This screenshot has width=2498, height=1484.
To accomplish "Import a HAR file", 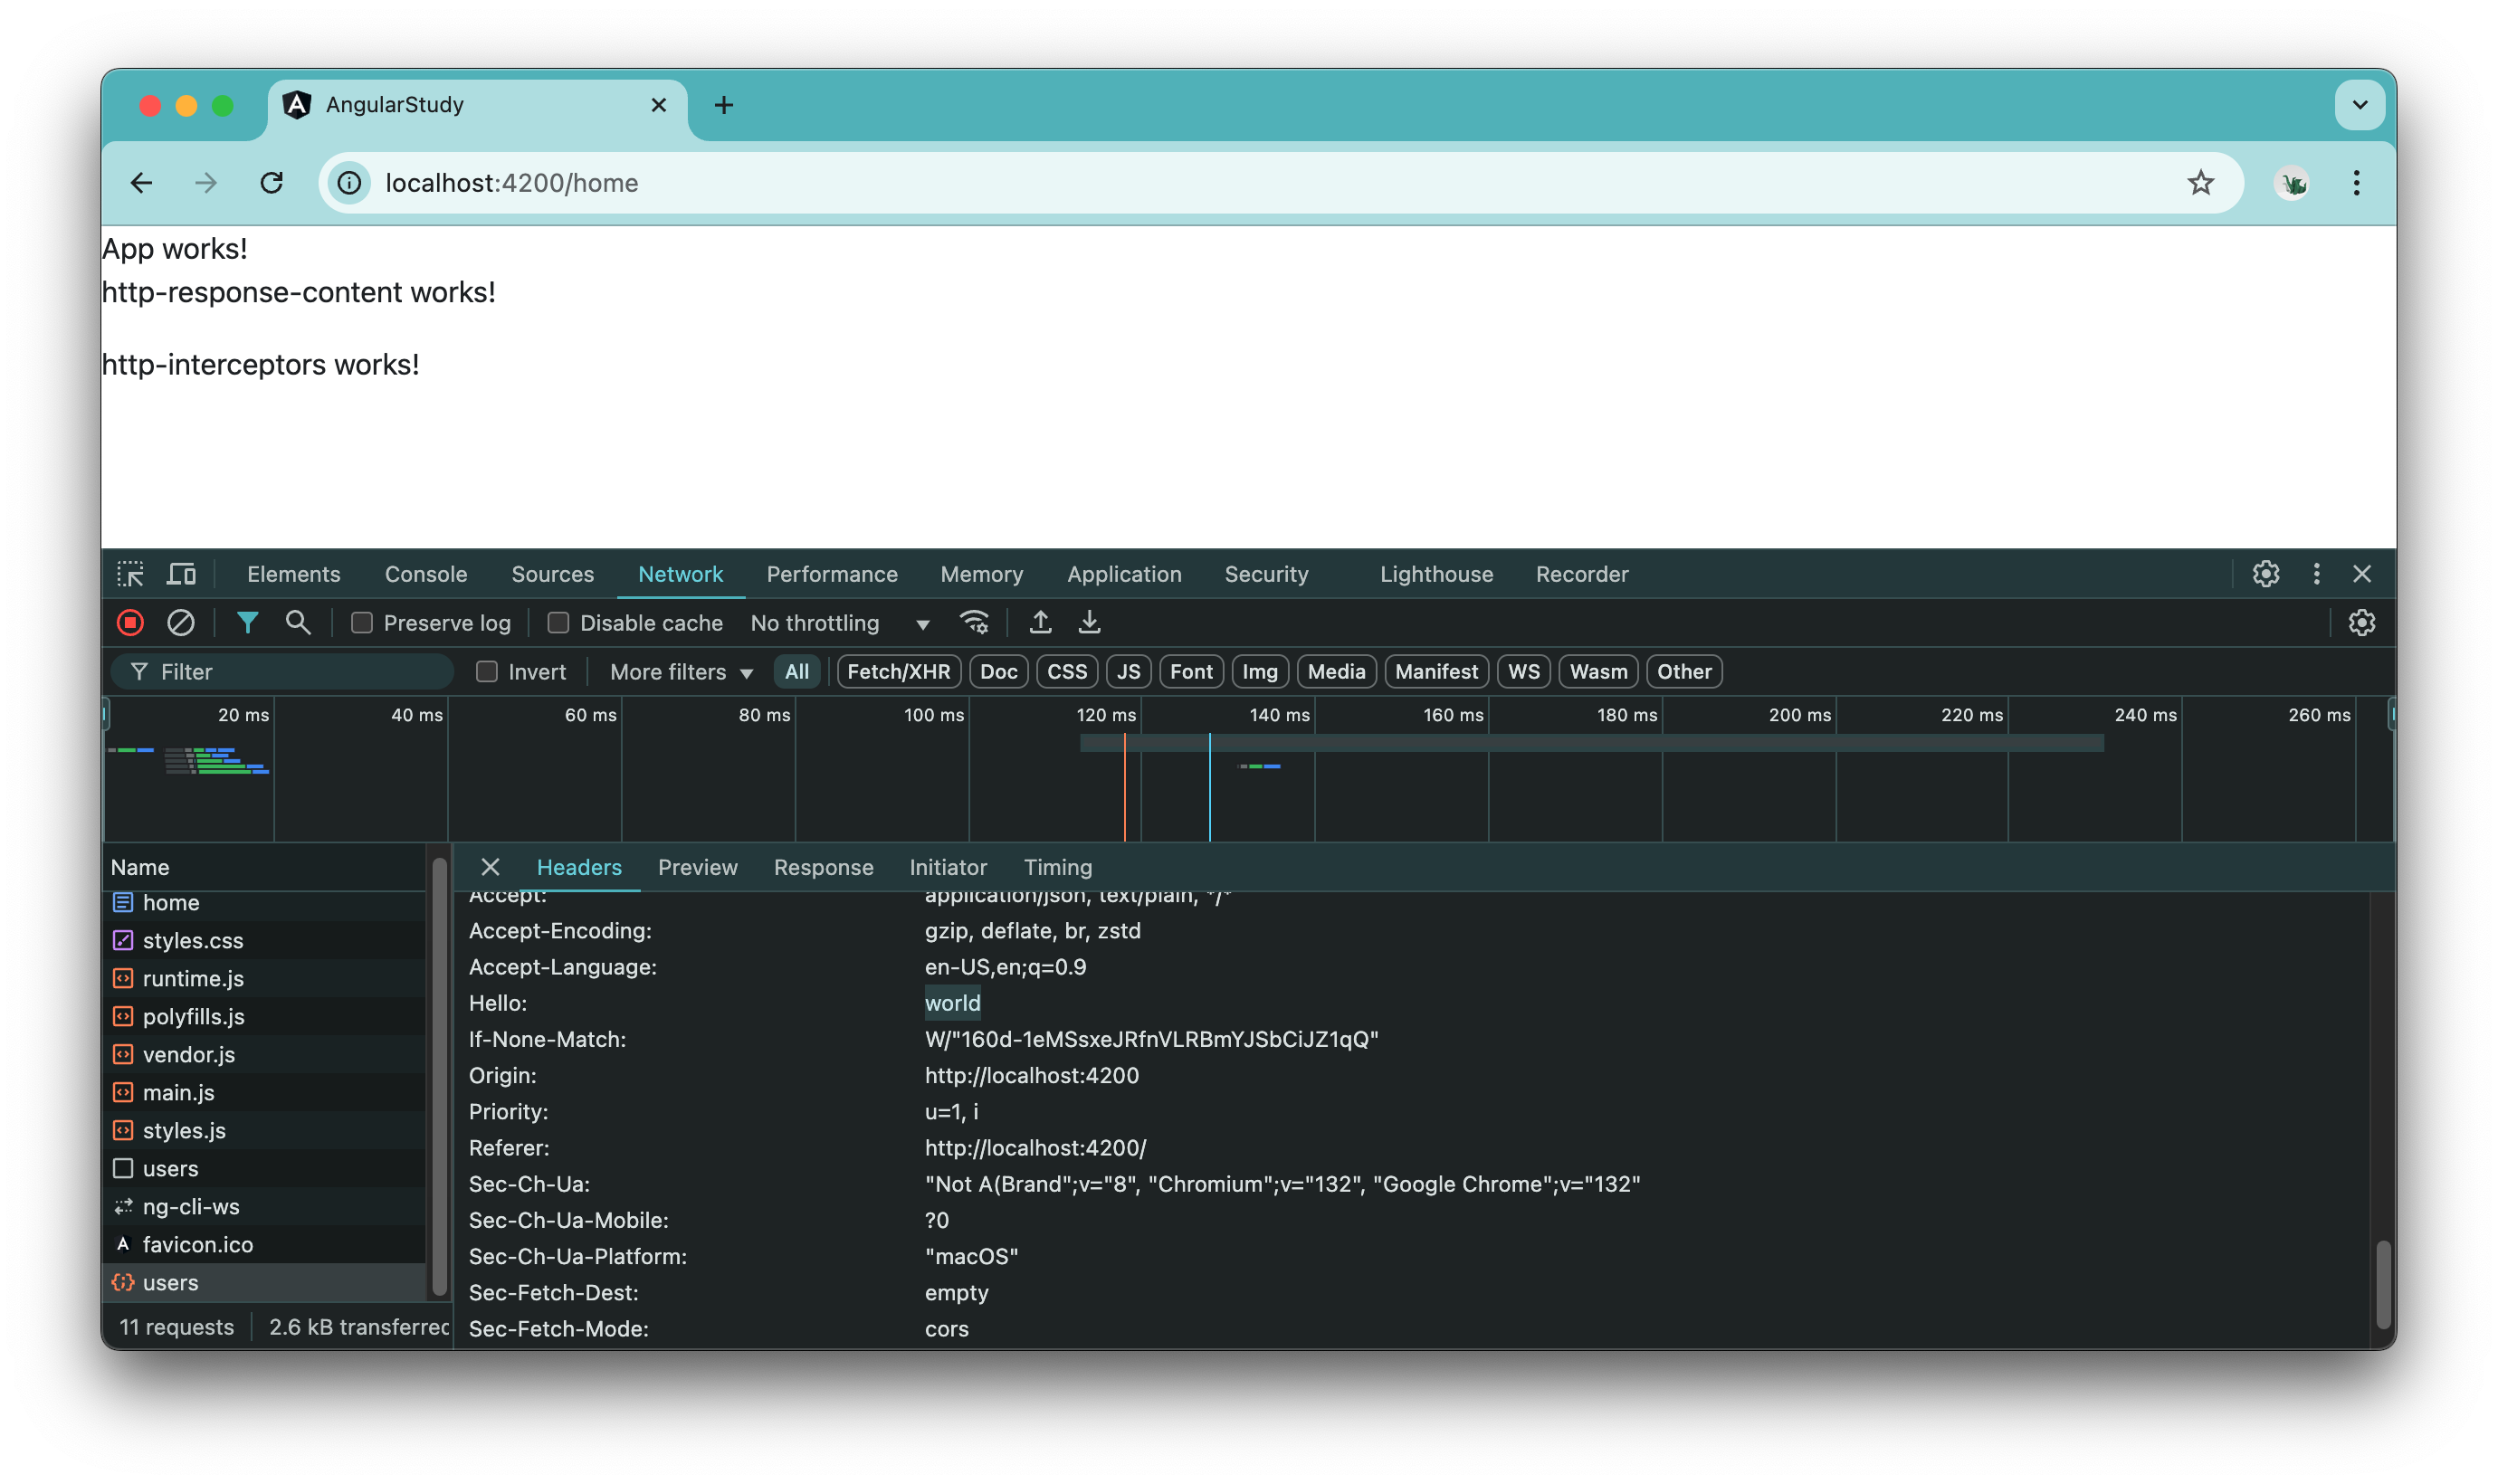I will pyautogui.click(x=1040, y=622).
